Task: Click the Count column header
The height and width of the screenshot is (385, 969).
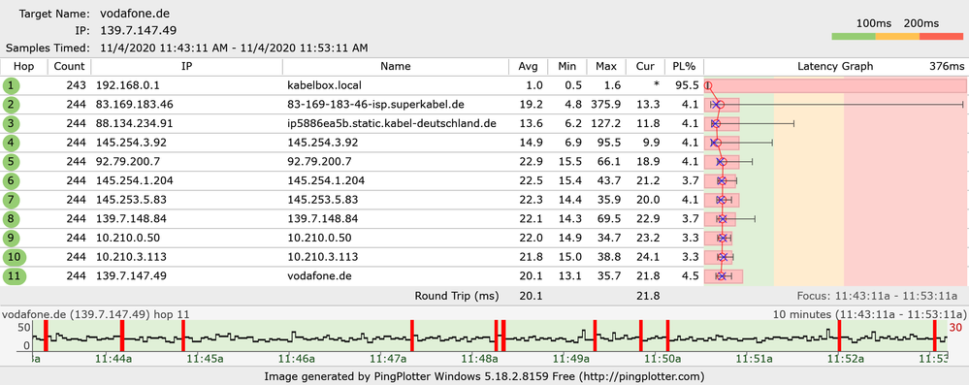Action: 69,67
